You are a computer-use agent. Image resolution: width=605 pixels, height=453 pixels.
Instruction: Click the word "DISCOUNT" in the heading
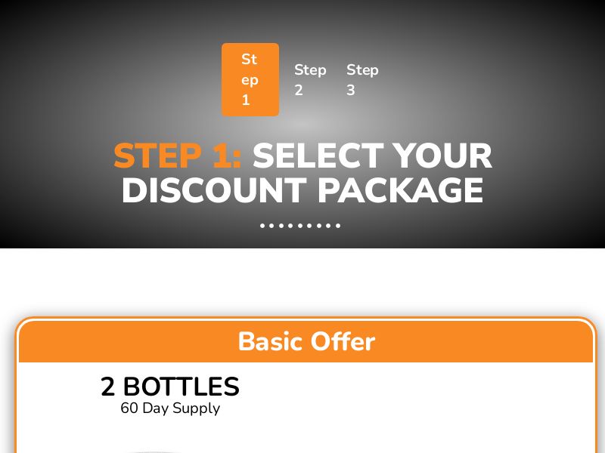[214, 190]
